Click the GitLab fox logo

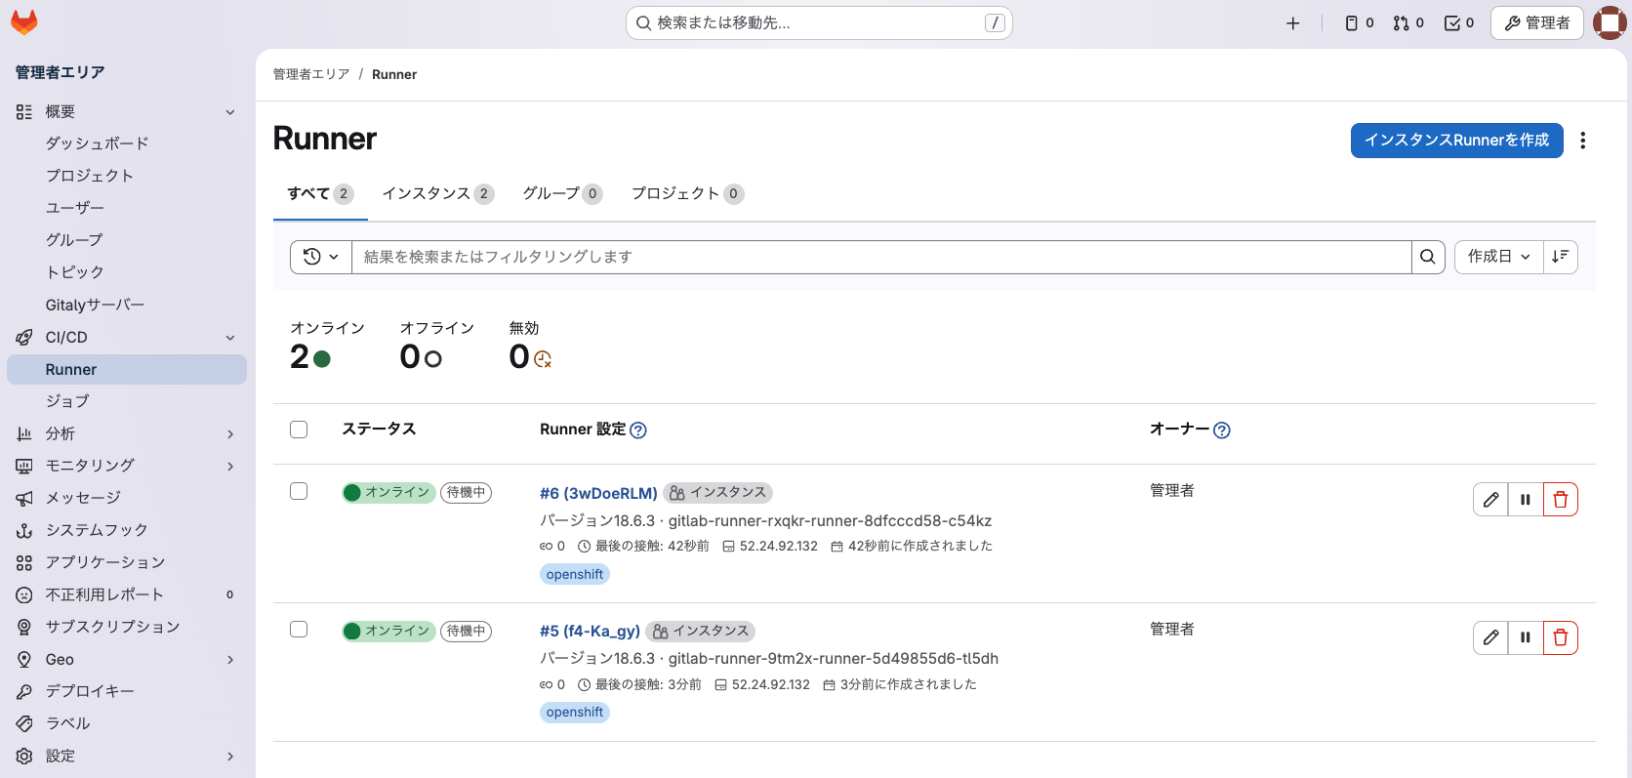[24, 22]
